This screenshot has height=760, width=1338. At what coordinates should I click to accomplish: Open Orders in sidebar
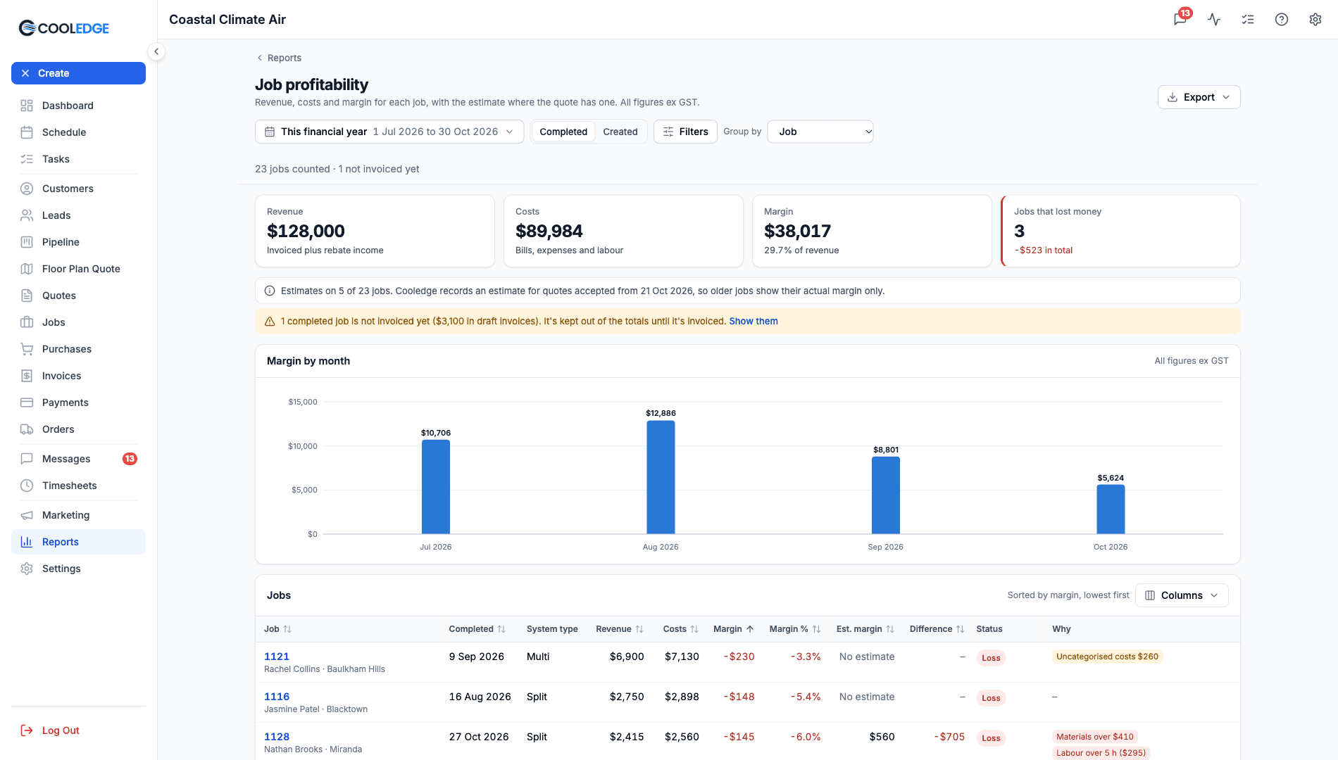[x=78, y=429]
